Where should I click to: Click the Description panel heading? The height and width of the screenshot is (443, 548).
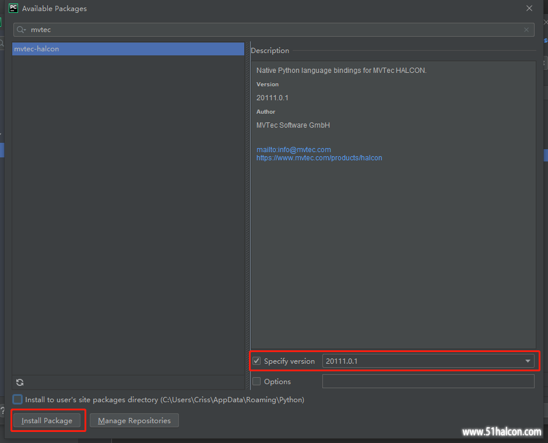[270, 51]
